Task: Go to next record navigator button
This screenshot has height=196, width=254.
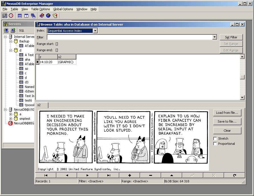Action: point(88,175)
